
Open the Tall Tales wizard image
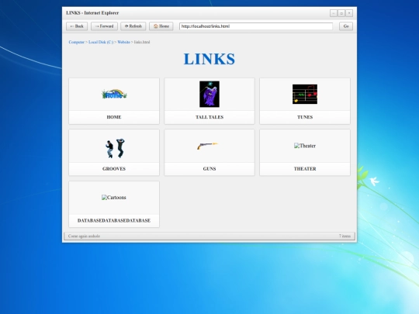coord(209,95)
